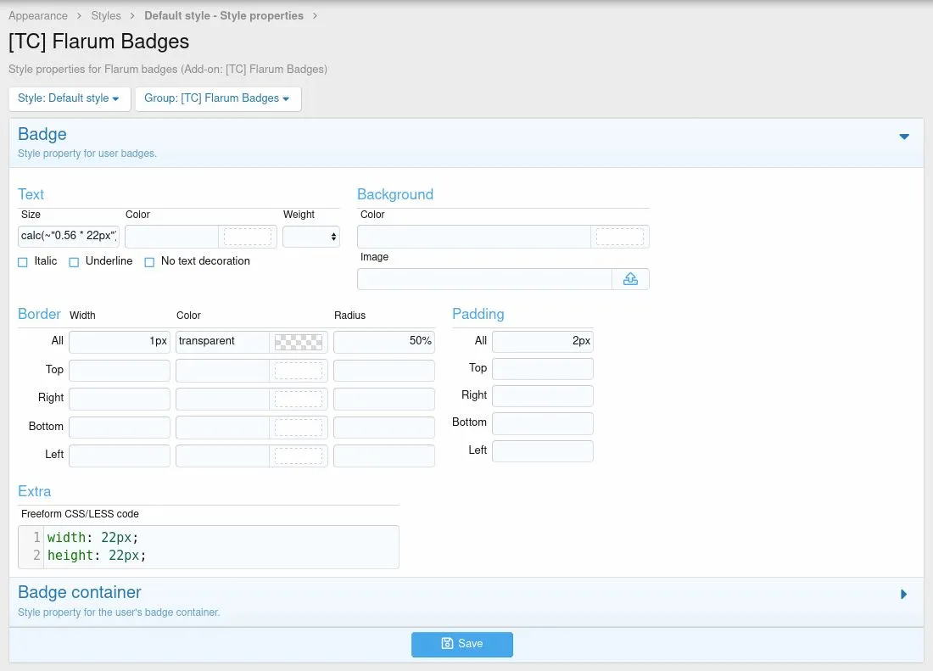The width and height of the screenshot is (933, 671).
Task: Click the floppy disk Save icon
Action: coord(447,644)
